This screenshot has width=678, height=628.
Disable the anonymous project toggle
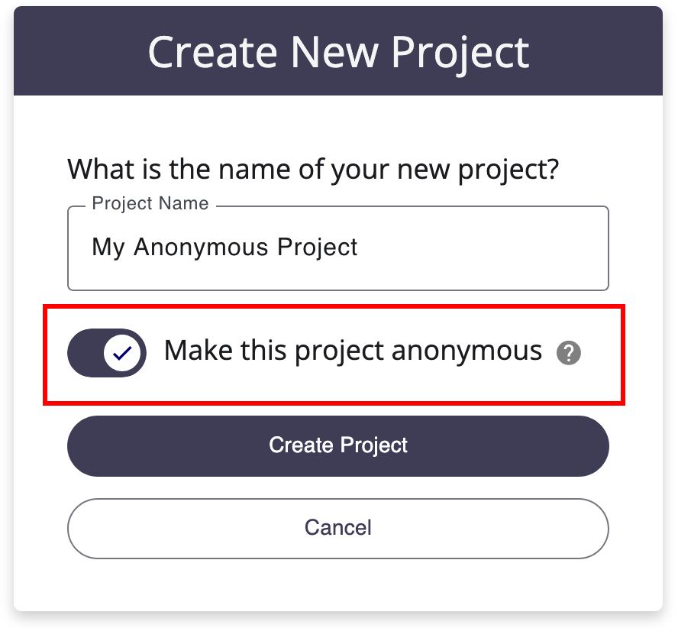point(107,353)
